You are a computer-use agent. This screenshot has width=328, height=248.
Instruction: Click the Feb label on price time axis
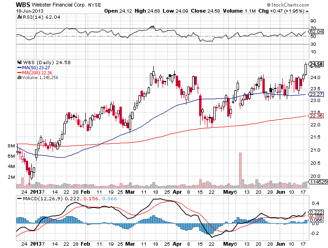(x=85, y=192)
